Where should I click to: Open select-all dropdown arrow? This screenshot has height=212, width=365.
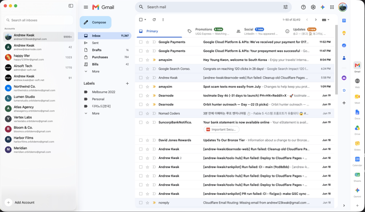(145, 20)
